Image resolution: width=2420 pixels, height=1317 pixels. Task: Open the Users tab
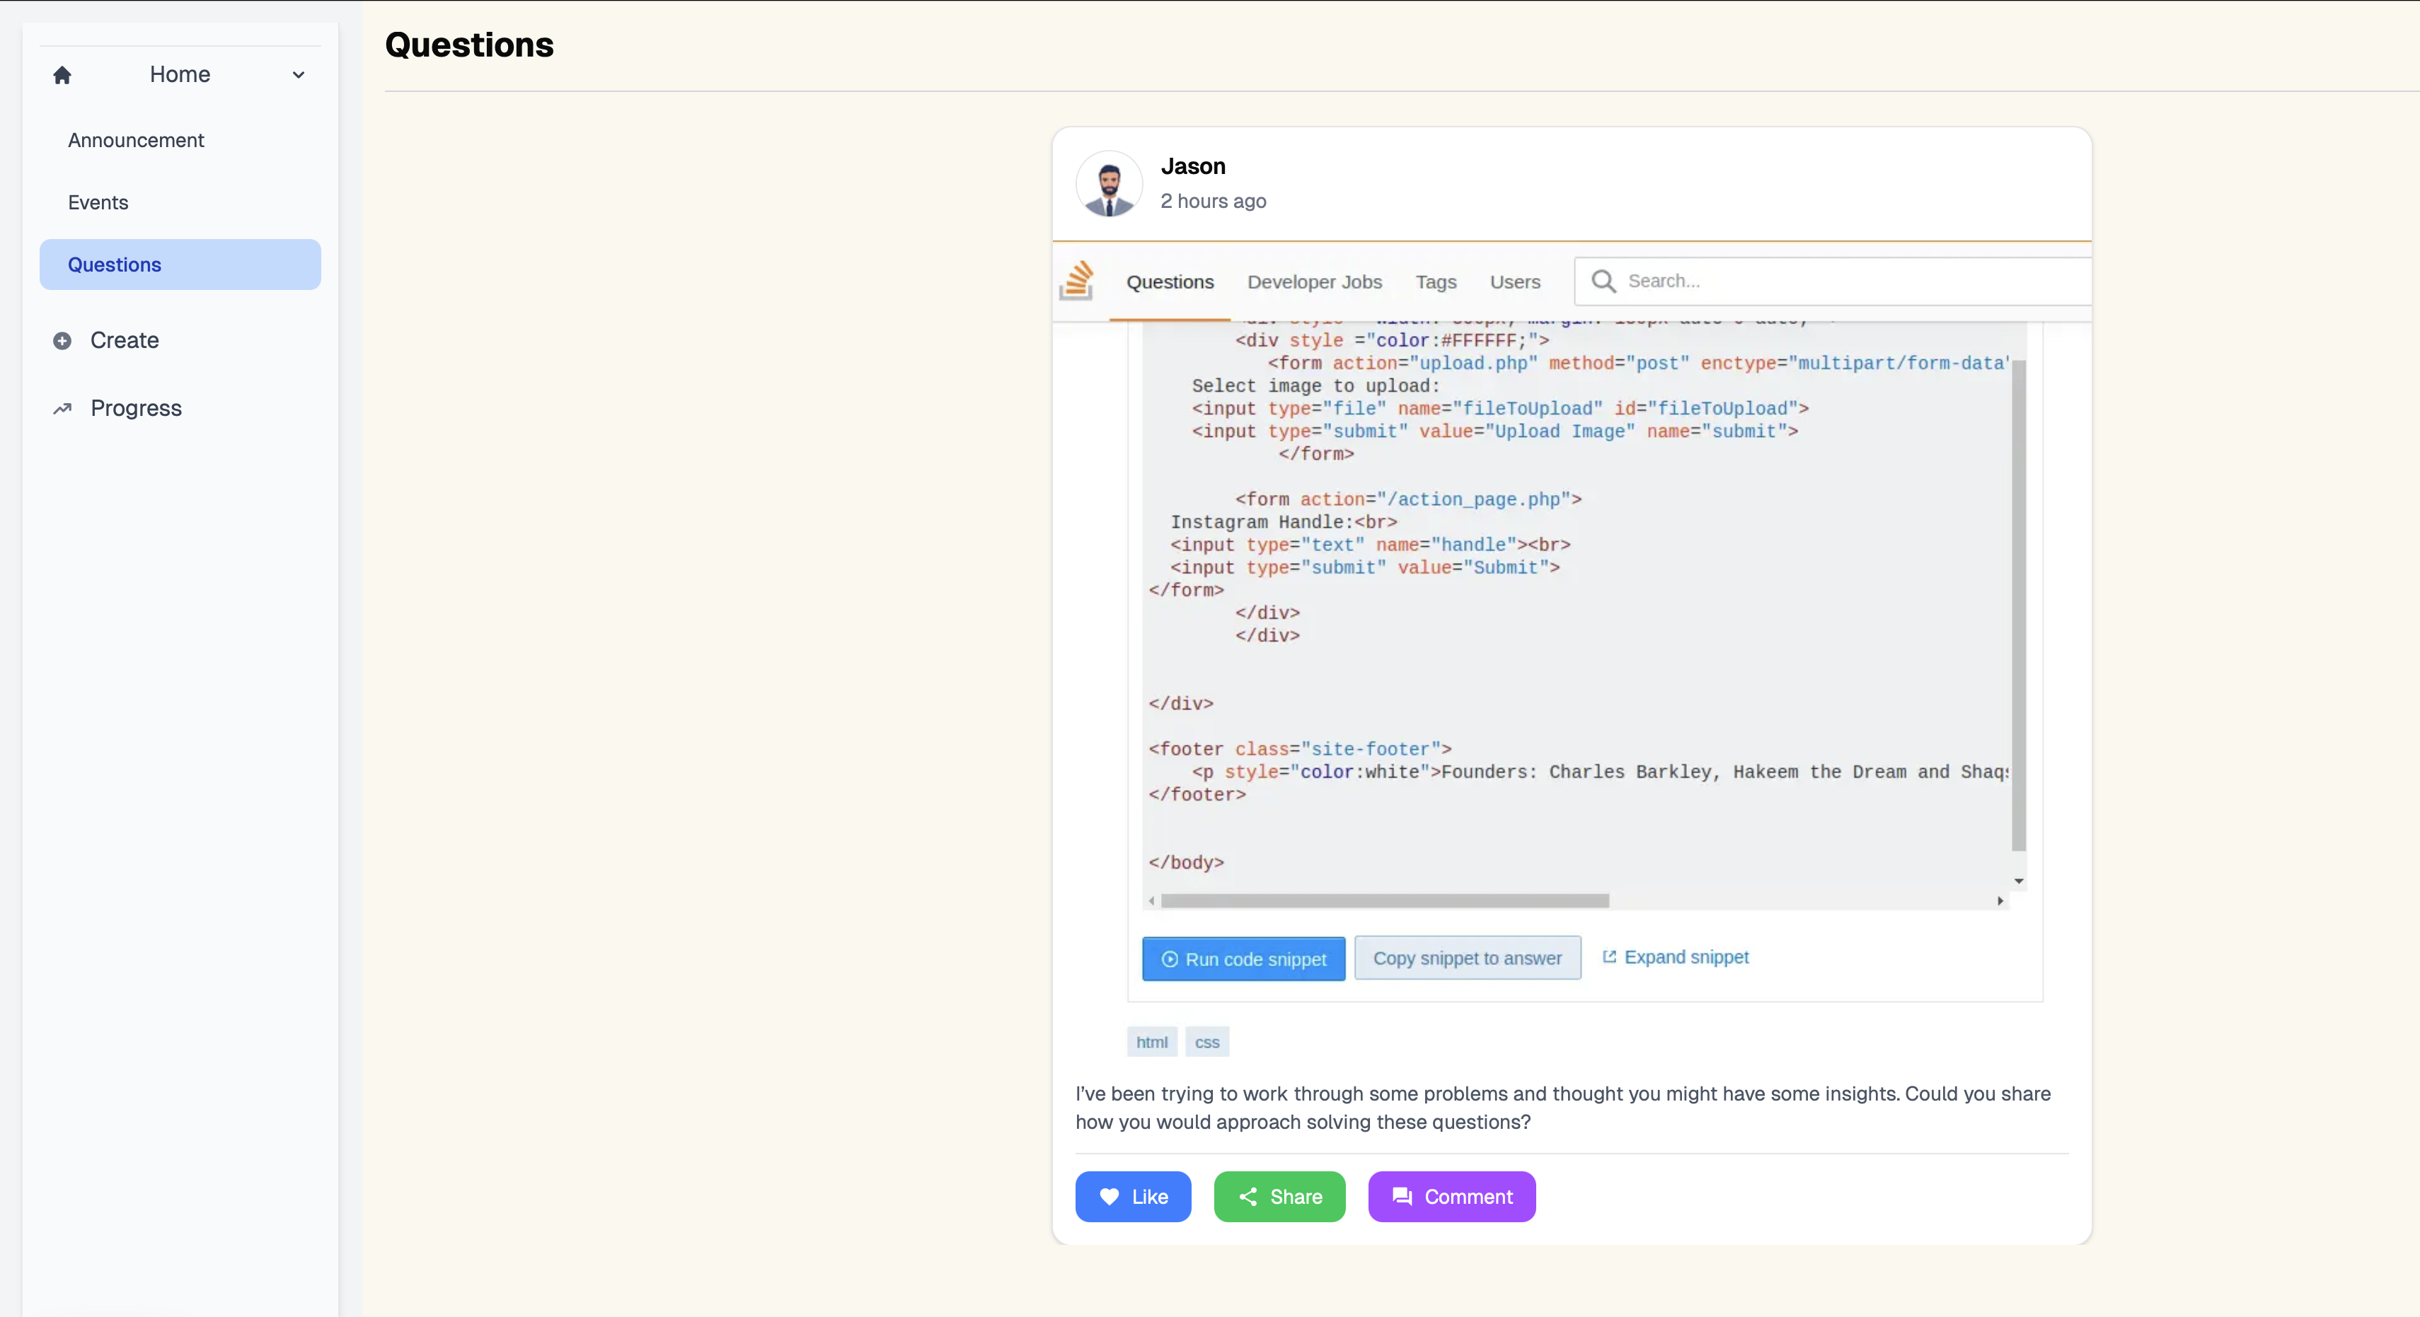[x=1514, y=282]
